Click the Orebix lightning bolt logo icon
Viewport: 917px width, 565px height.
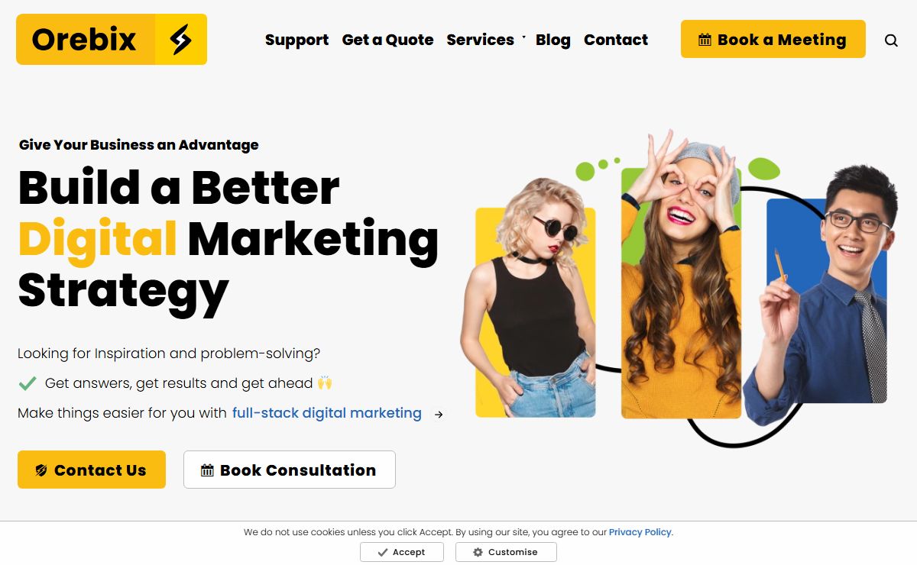(x=180, y=39)
